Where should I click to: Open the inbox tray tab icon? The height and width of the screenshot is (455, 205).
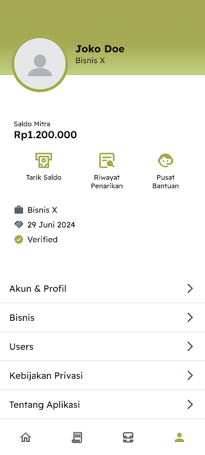coord(128,437)
